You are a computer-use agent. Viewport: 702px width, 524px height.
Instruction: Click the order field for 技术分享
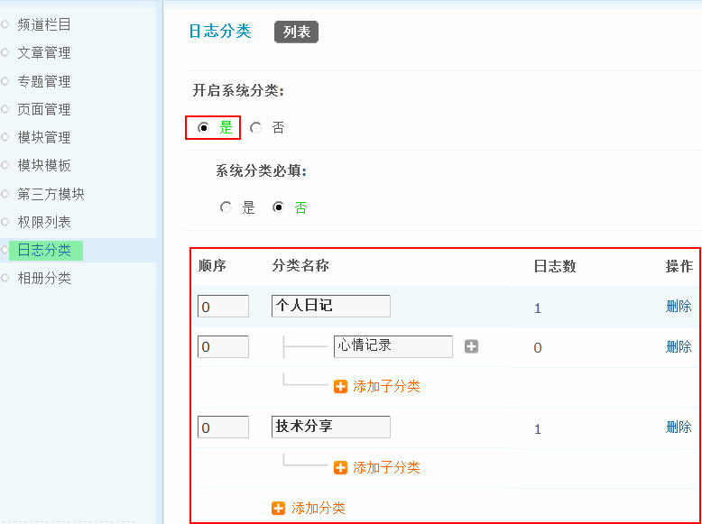[223, 427]
